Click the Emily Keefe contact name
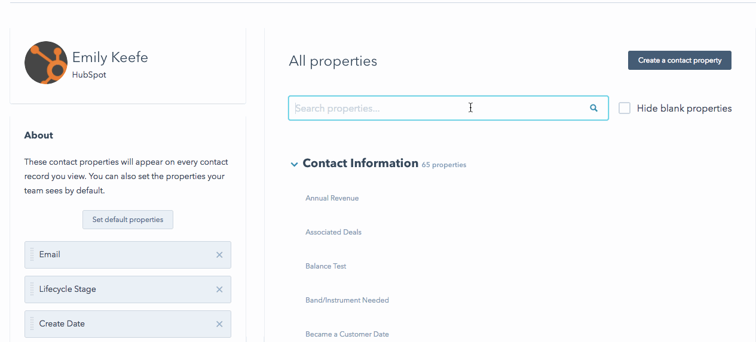The image size is (756, 342). pyautogui.click(x=110, y=57)
